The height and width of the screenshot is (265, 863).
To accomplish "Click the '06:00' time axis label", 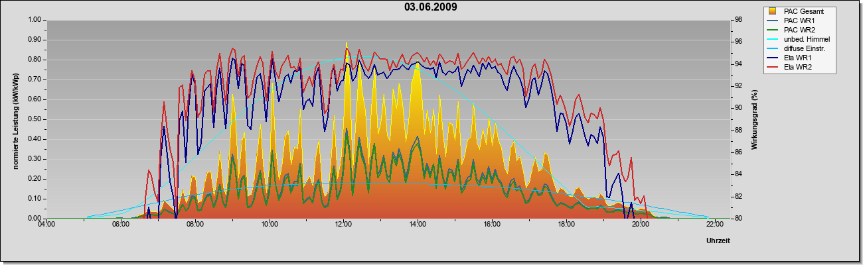I will 121,225.
